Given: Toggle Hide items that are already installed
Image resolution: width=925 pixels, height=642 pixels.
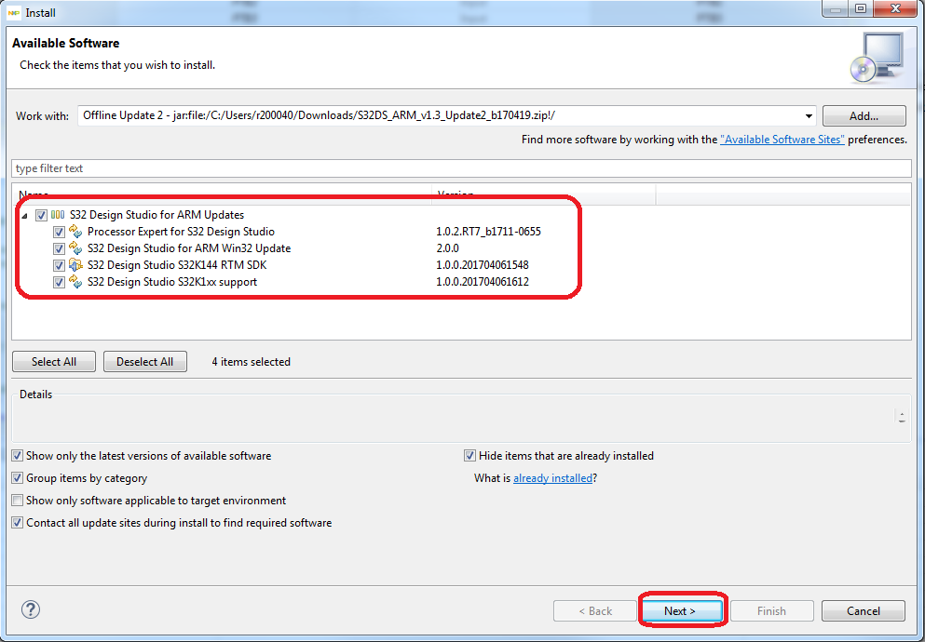Looking at the screenshot, I should pos(469,456).
